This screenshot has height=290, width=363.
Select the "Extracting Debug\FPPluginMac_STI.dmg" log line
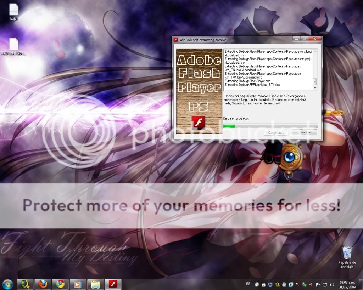click(252, 85)
